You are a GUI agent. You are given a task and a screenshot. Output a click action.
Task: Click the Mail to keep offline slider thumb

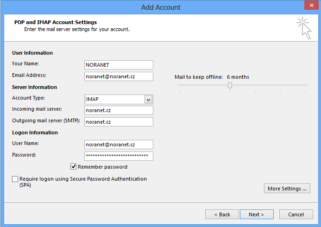(230, 85)
